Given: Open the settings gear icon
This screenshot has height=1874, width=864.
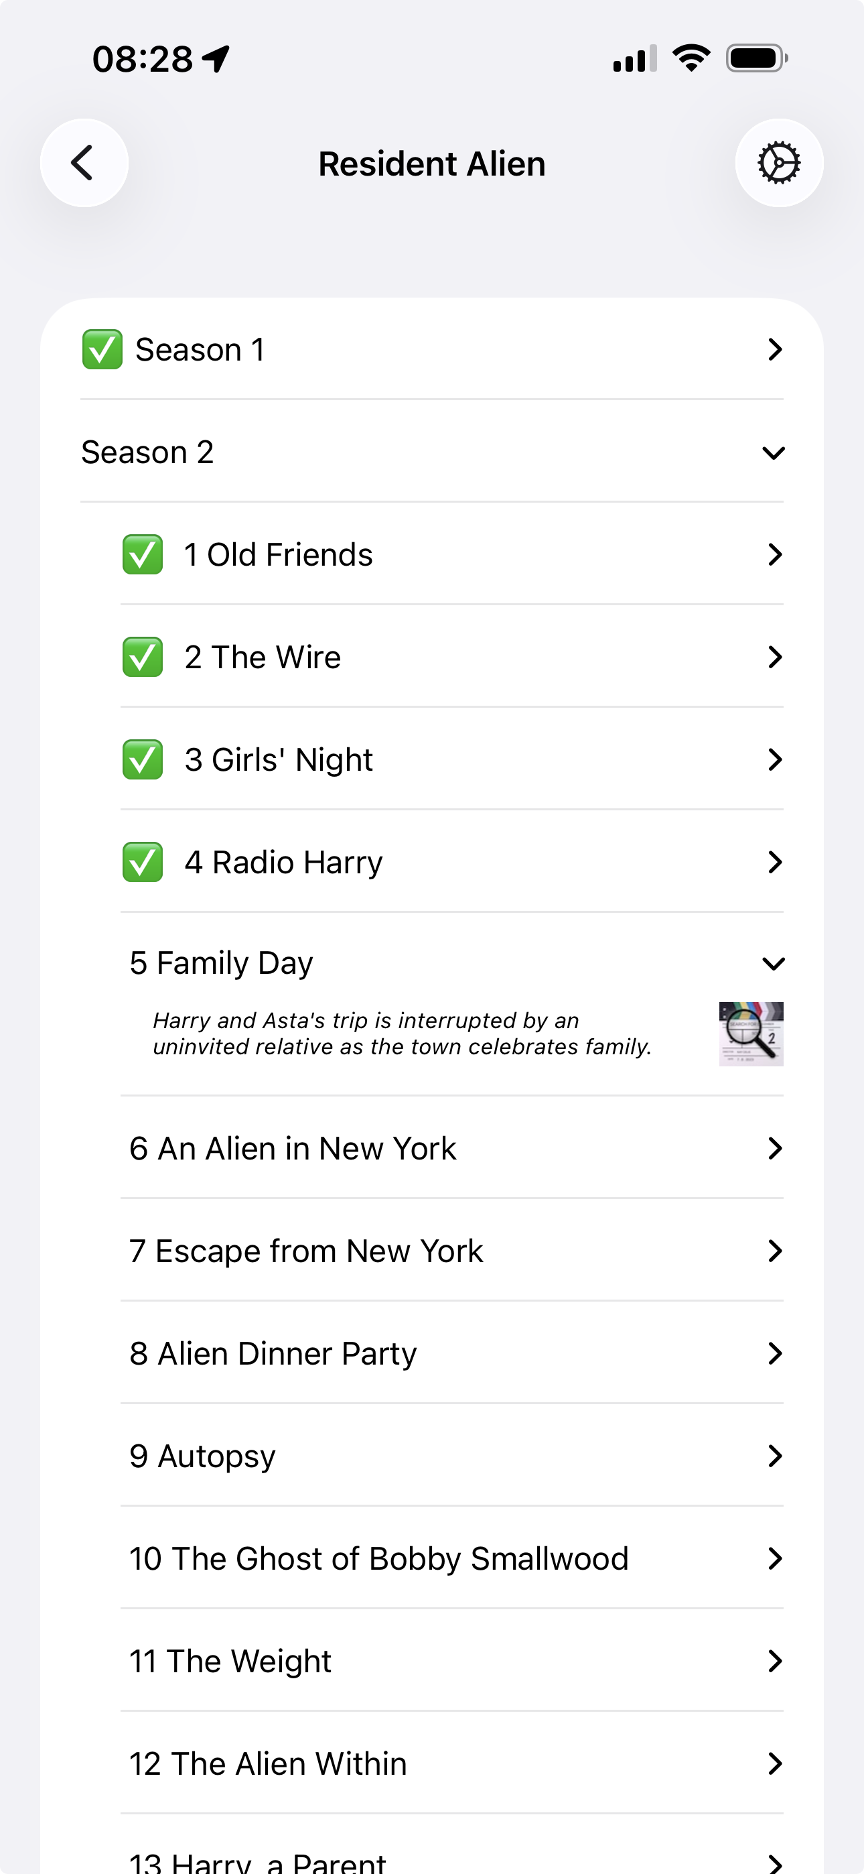Looking at the screenshot, I should pos(779,163).
